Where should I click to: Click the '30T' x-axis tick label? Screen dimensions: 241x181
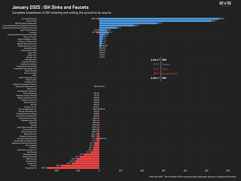(x=164, y=171)
